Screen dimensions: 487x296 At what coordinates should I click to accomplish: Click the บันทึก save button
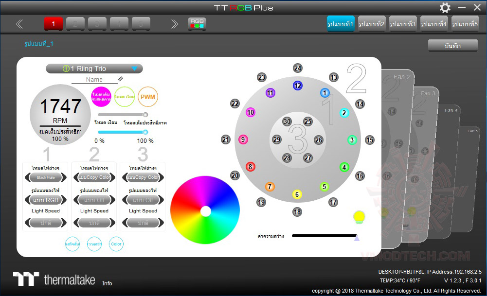click(453, 46)
